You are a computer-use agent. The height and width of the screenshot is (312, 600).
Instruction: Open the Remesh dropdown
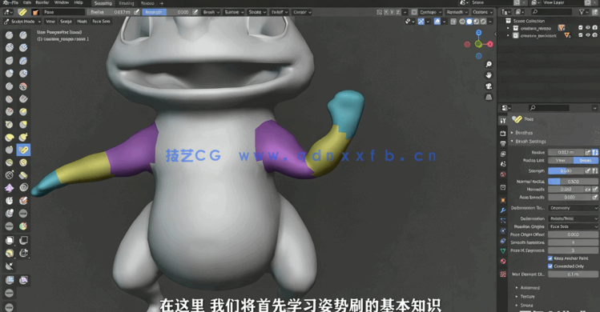(457, 12)
